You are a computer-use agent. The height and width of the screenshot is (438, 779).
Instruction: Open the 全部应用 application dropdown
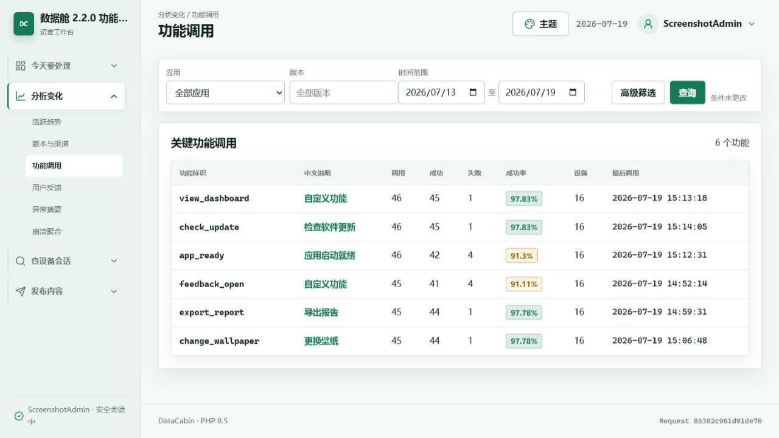point(225,92)
